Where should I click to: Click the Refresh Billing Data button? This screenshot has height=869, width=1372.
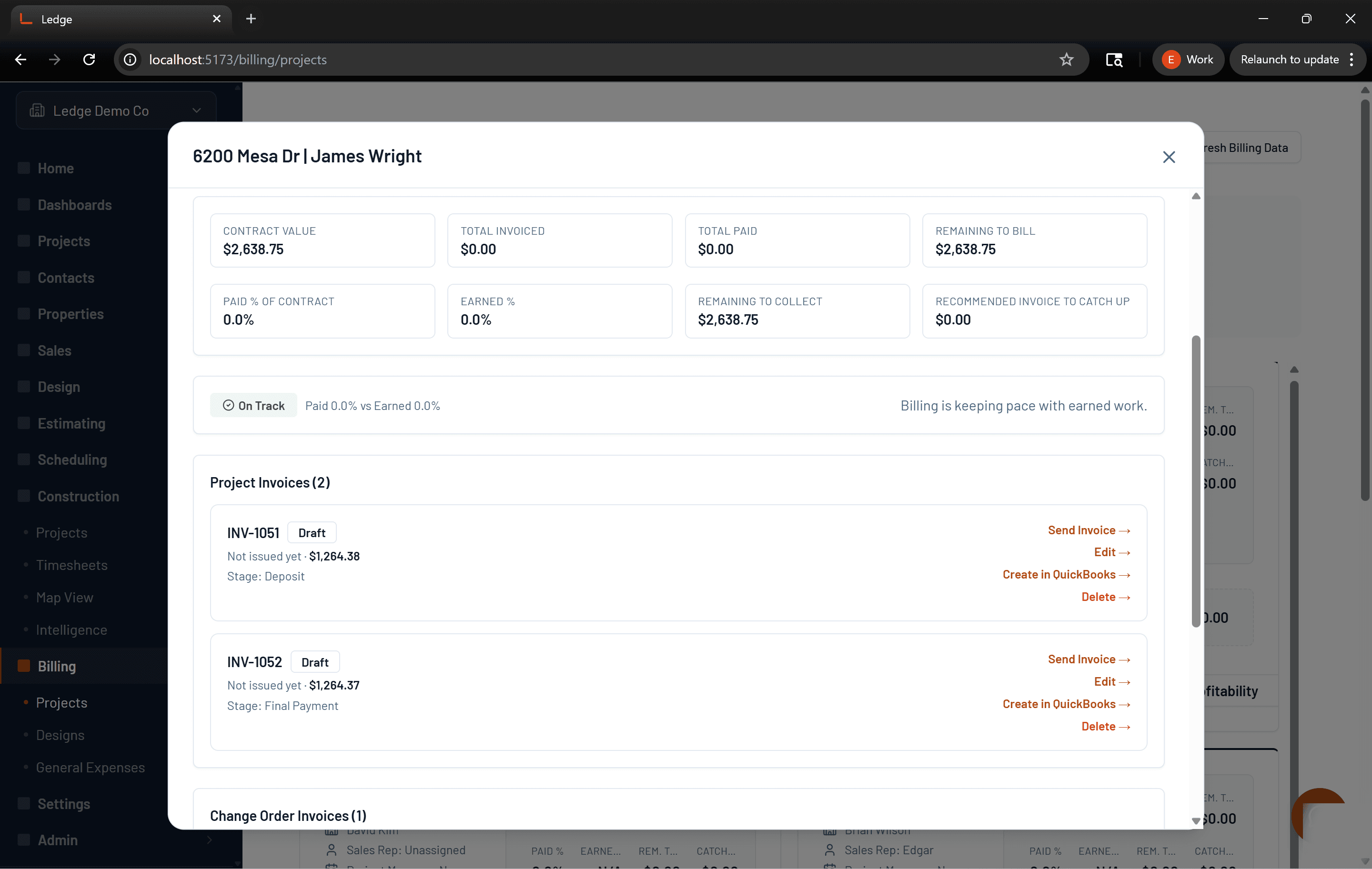click(1252, 148)
